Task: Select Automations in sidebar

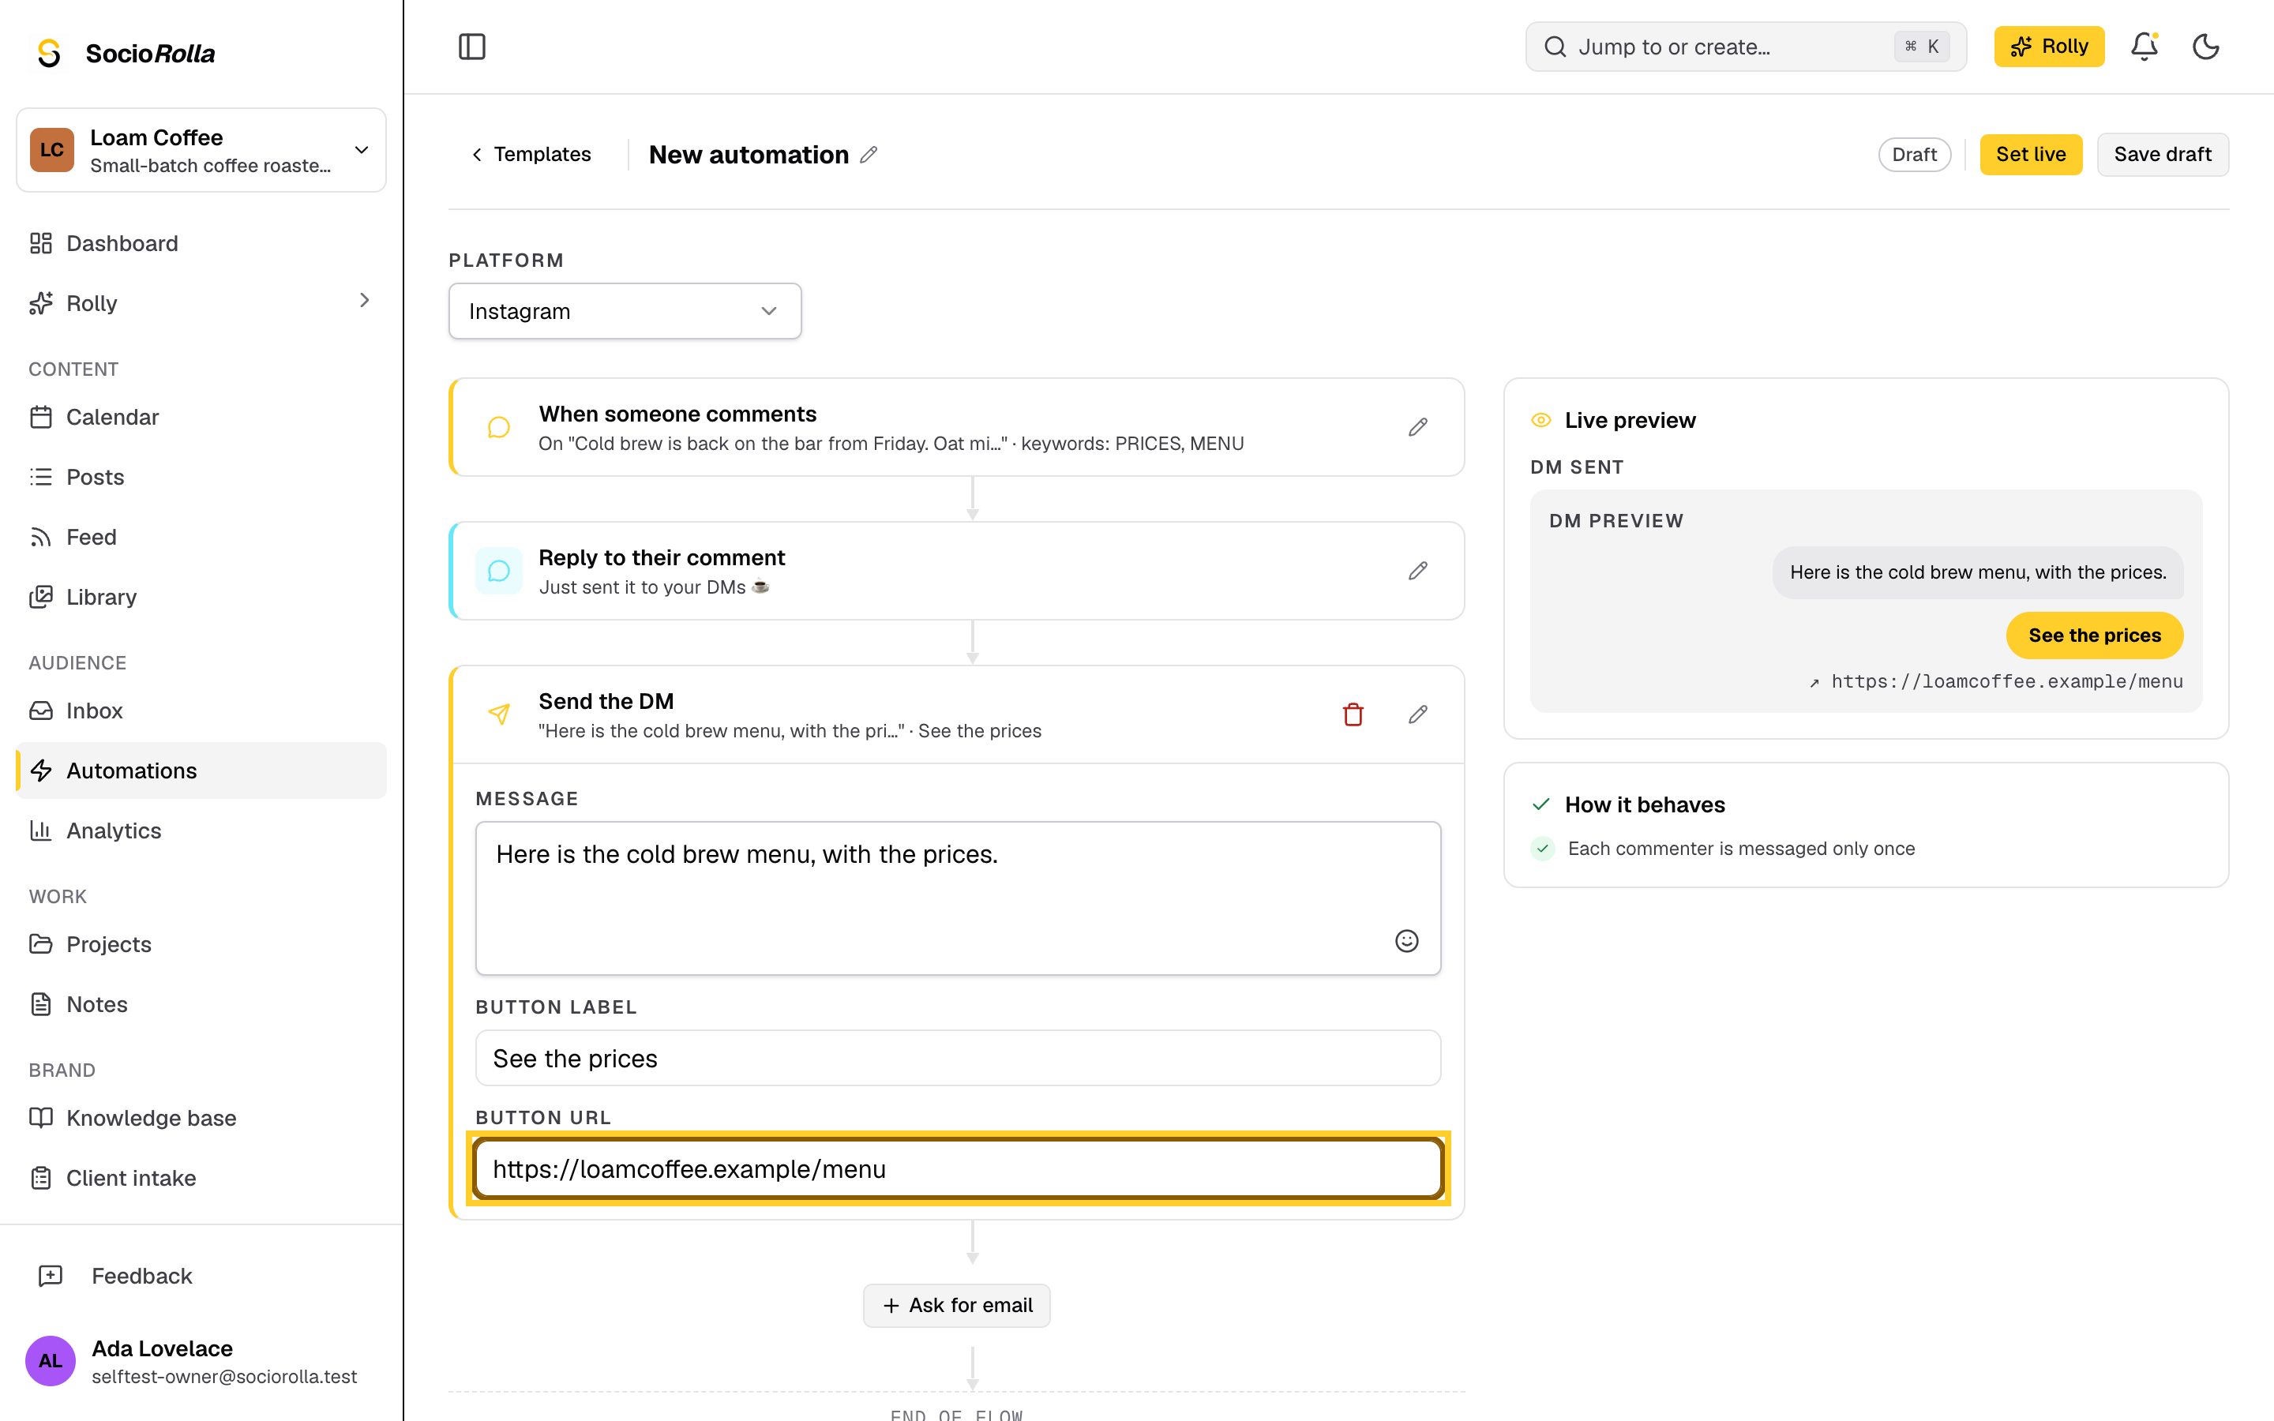Action: click(201, 770)
